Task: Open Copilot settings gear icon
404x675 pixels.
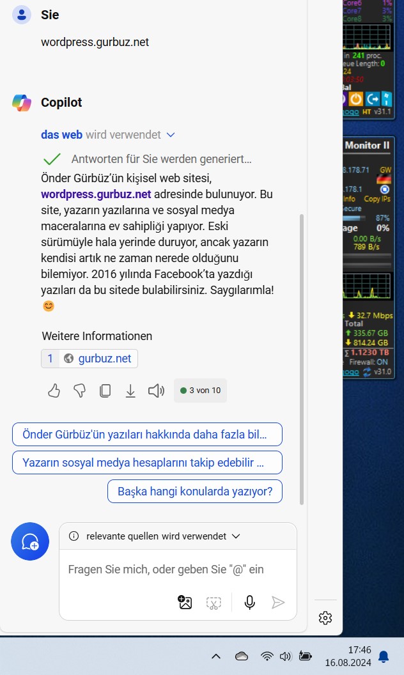Action: coord(325,617)
